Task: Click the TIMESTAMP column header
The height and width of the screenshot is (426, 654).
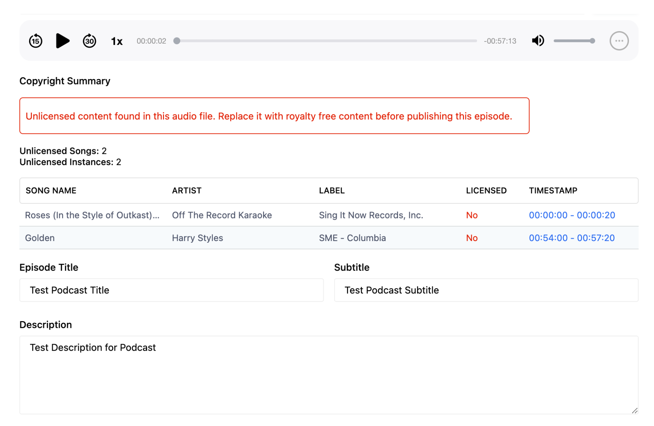Action: (553, 190)
